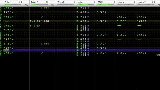Screen dimensions: 160x90
Task: Select the F-2 05 note in Pulse 2
Action: [x=35, y=21]
